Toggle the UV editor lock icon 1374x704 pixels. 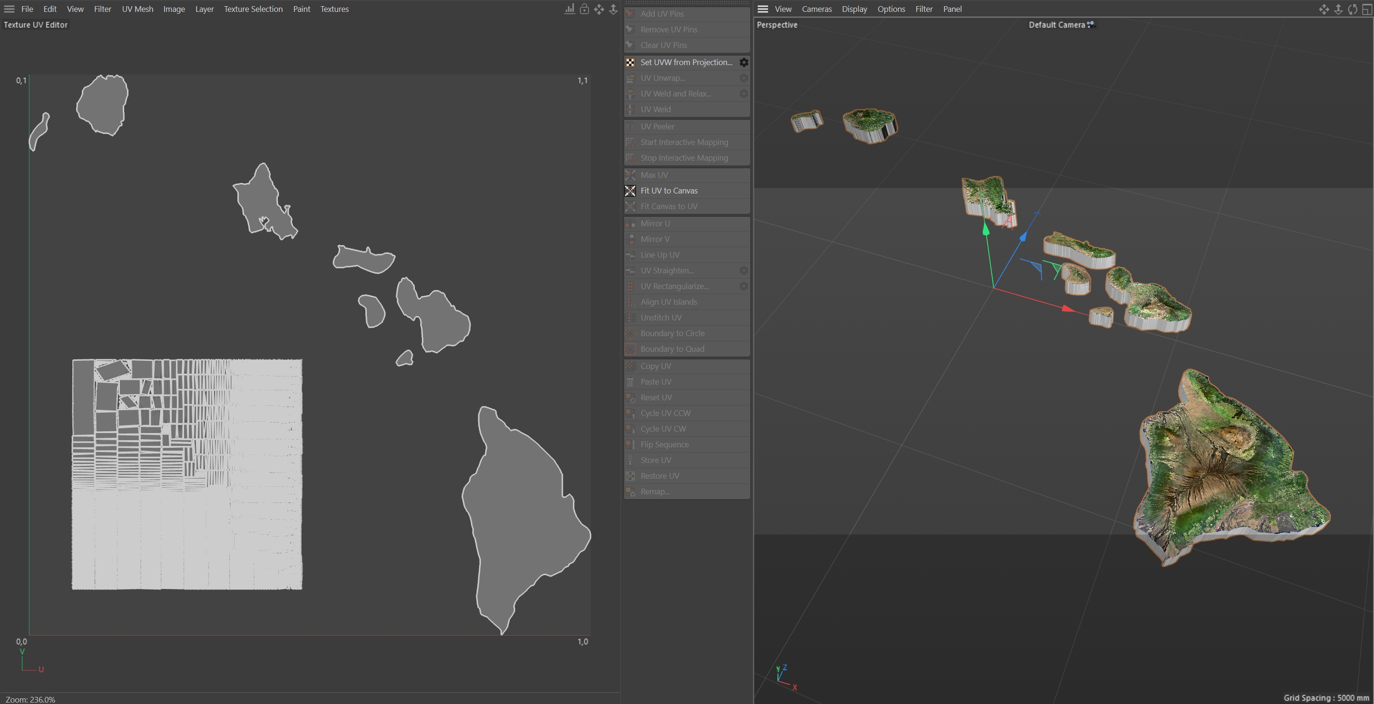click(585, 9)
